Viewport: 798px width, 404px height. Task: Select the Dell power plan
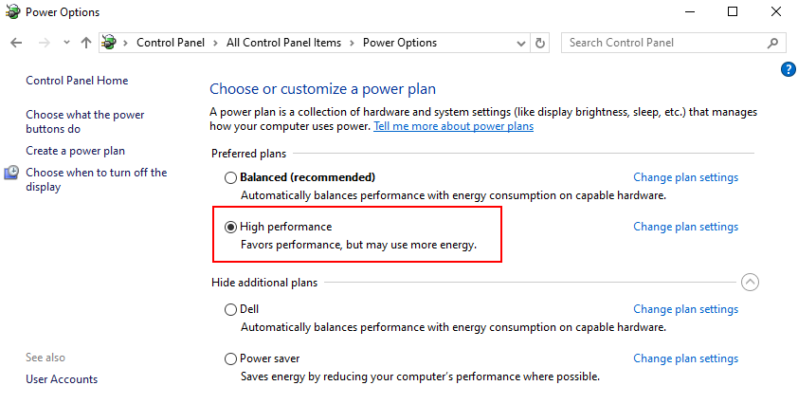point(230,309)
